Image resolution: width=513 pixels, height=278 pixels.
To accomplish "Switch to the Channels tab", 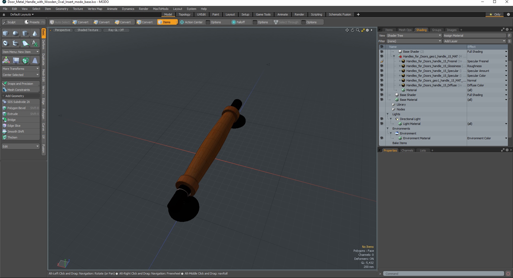I will point(407,150).
